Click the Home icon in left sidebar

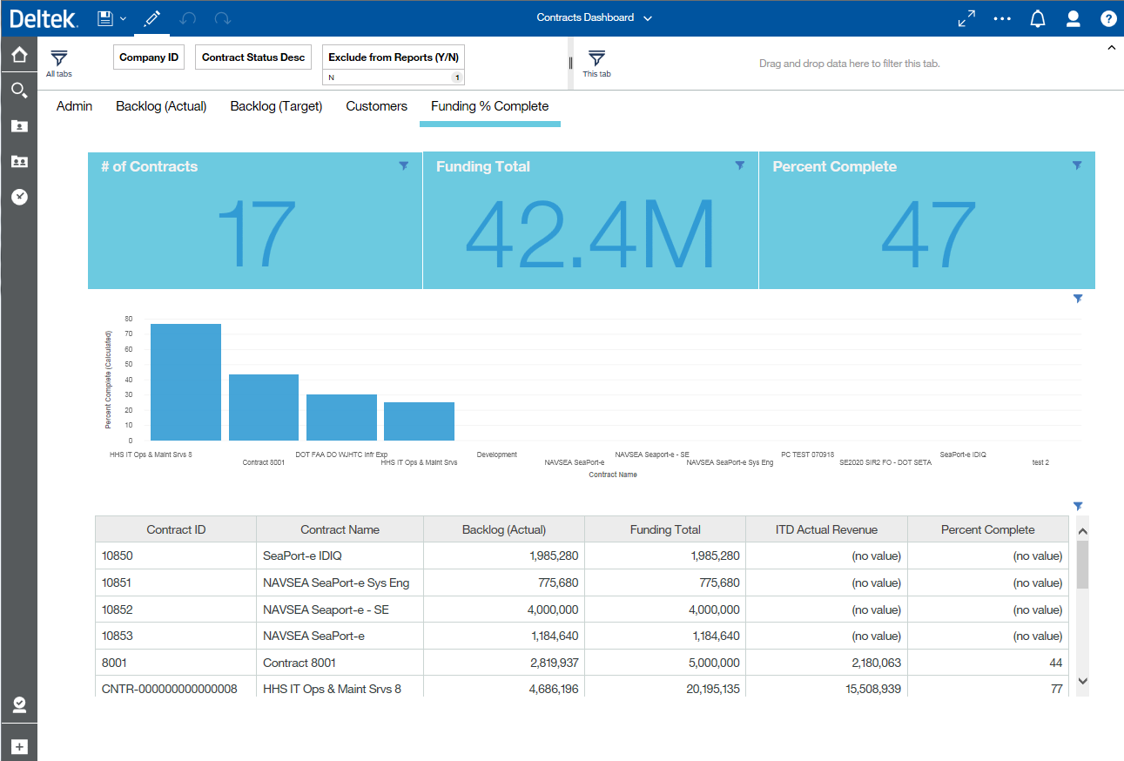click(18, 56)
